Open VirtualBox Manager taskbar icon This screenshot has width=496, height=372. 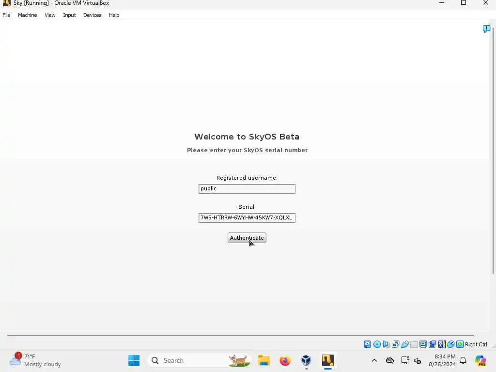[x=306, y=360]
